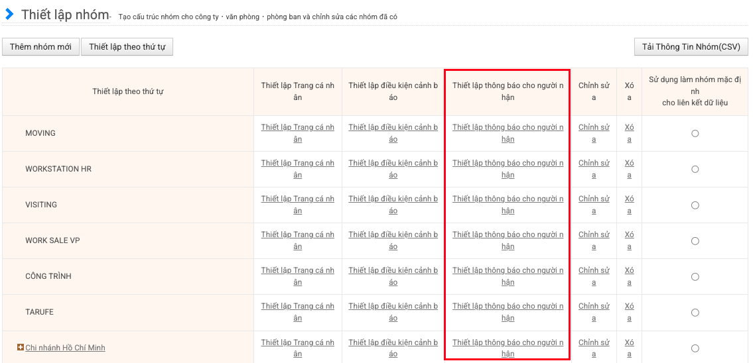Open Chi nhánh Hồ Chí Minh group link

[x=65, y=348]
